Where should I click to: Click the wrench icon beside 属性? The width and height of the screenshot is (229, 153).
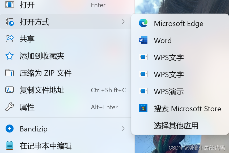pyautogui.click(x=10, y=107)
